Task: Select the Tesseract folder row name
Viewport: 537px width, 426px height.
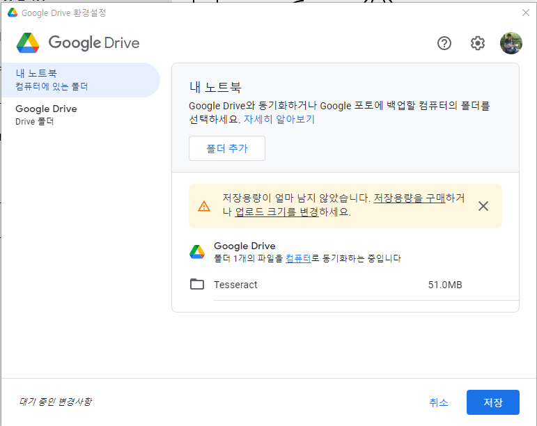Action: point(235,285)
